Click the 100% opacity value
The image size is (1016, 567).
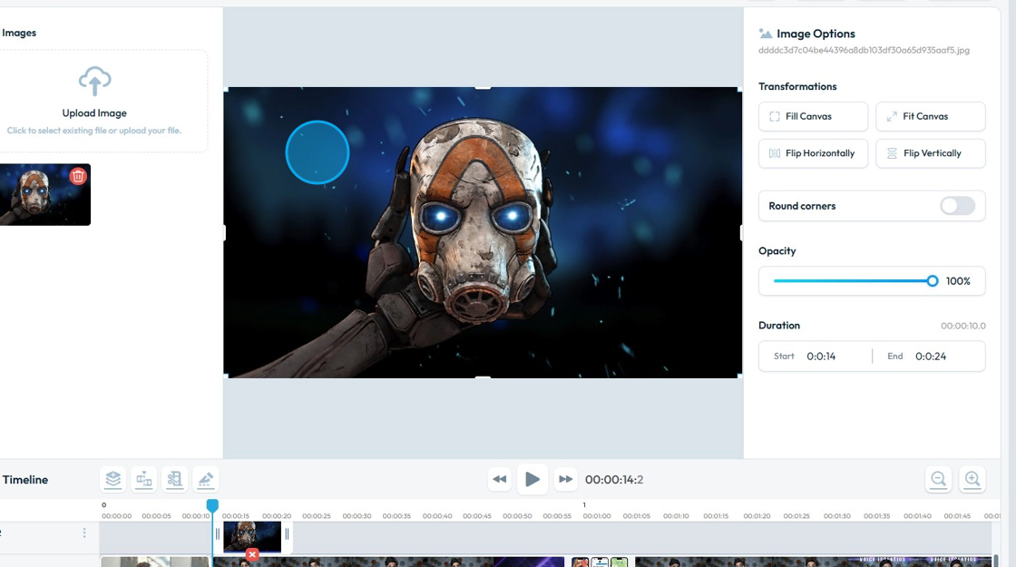click(958, 281)
